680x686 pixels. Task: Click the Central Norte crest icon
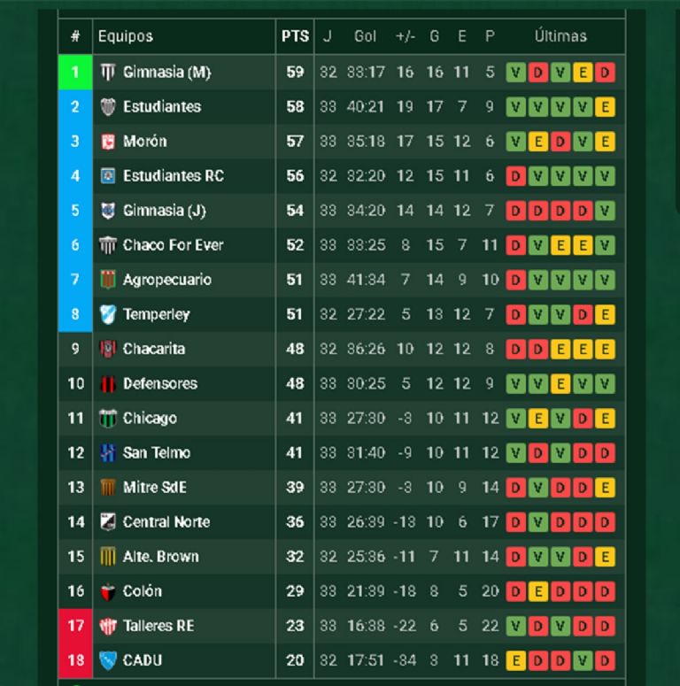pos(108,522)
